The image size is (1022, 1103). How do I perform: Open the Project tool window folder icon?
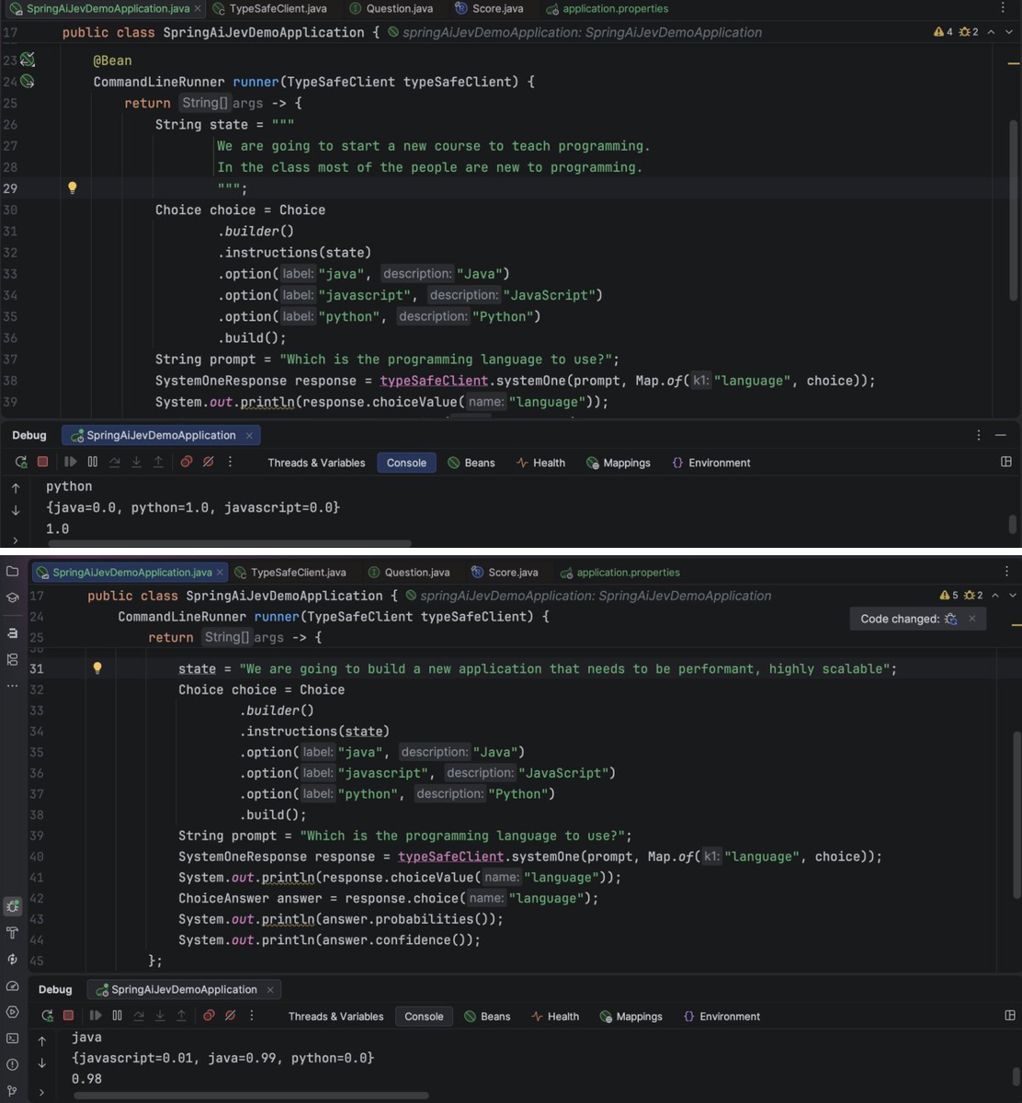[12, 572]
